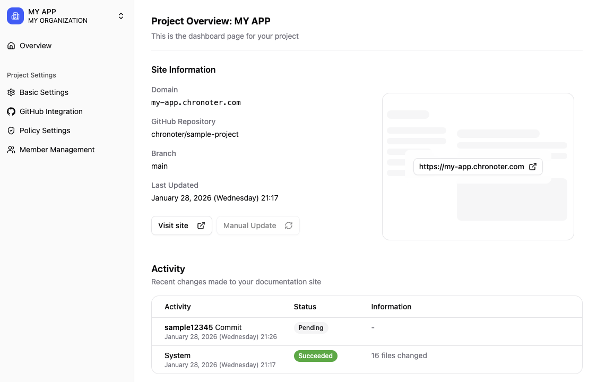
Task: Open the organization switcher chevron
Action: 121,16
